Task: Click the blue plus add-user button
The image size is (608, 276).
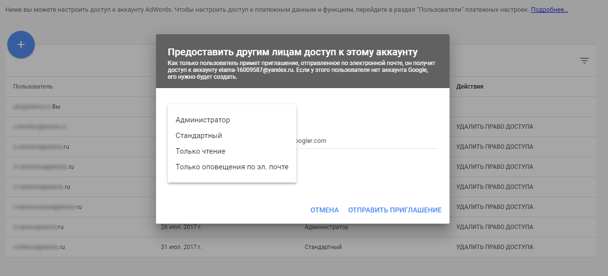Action: pos(21,45)
